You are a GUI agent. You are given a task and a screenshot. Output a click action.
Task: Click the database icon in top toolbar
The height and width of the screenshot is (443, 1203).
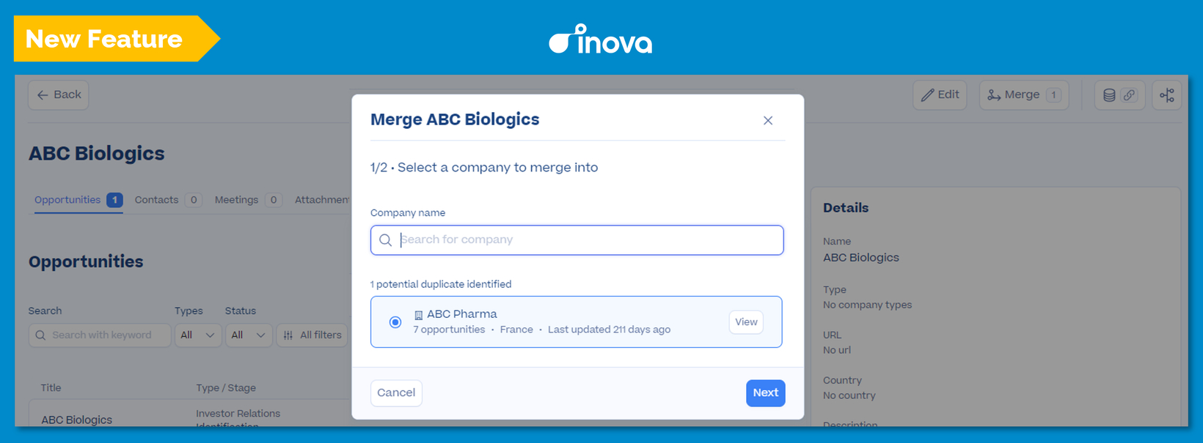click(x=1109, y=95)
